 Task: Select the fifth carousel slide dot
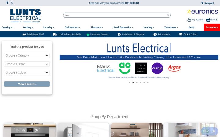click(144, 83)
